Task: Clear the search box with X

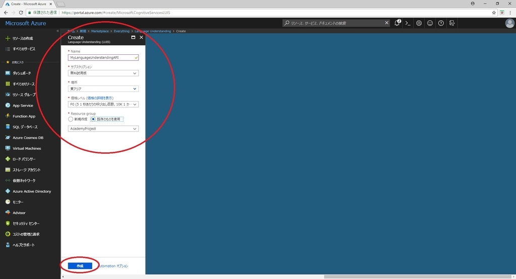Action: tap(386, 23)
